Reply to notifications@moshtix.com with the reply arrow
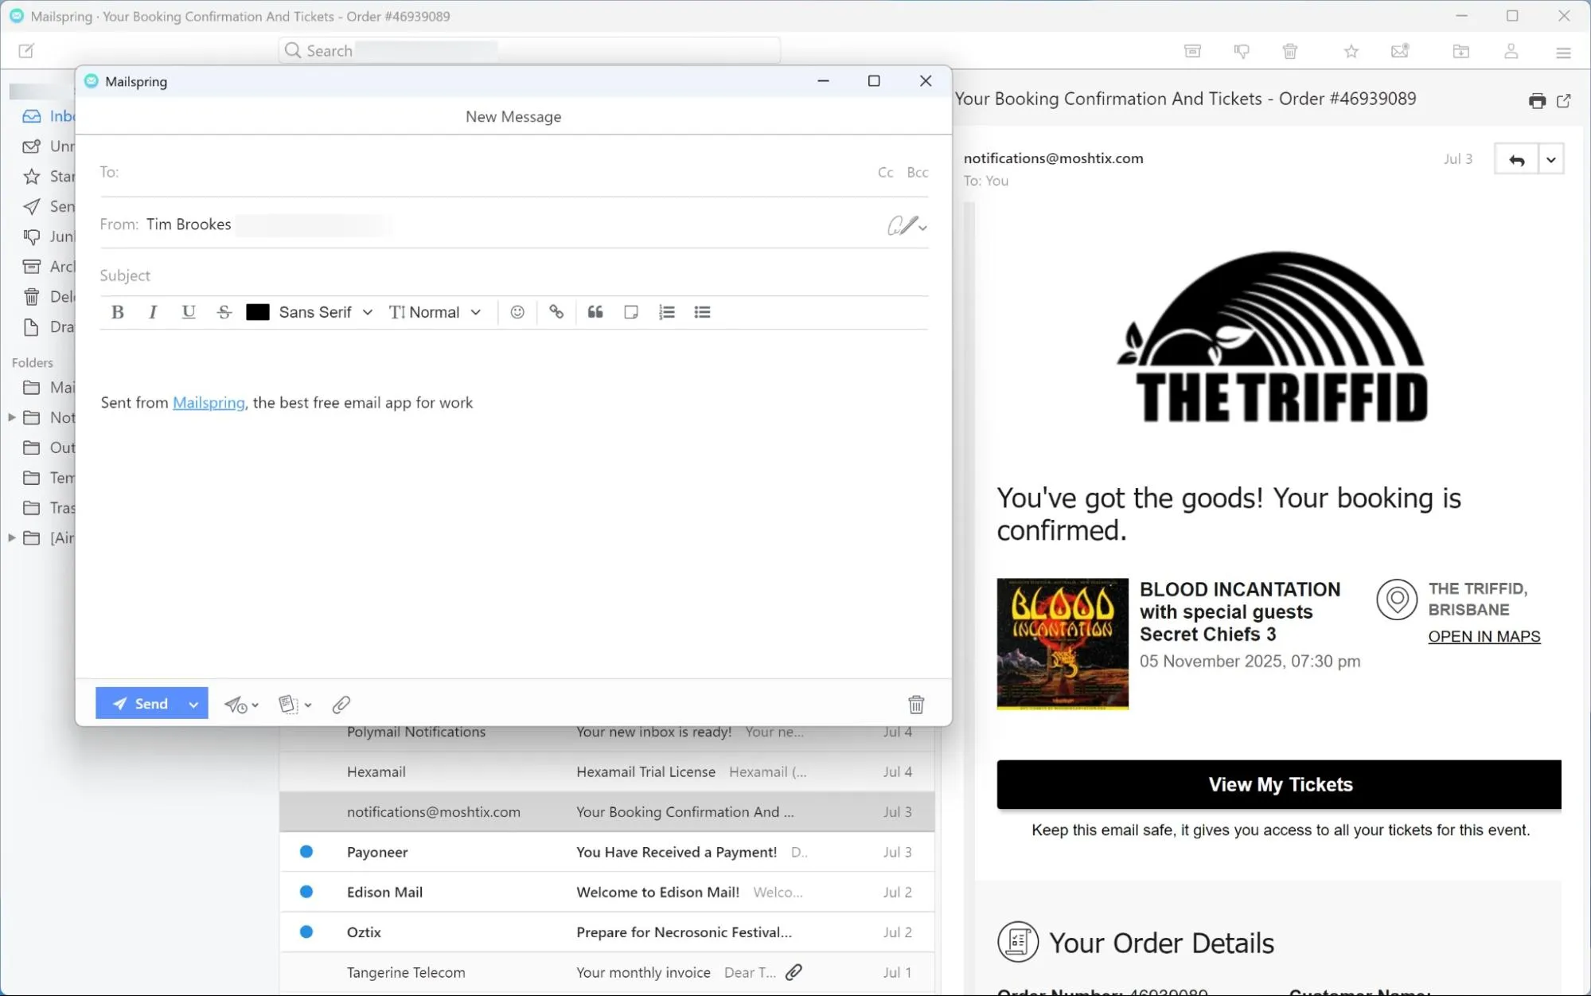Screen dimensions: 1591x996 1515,158
